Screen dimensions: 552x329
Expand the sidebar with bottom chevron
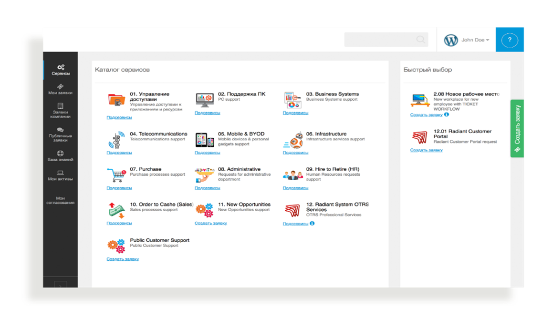[60, 285]
